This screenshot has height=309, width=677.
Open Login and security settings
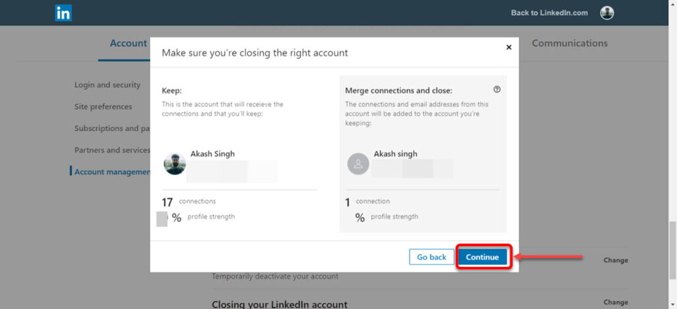coord(107,85)
